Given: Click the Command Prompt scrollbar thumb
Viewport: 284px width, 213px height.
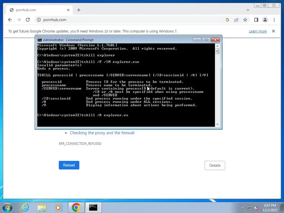Looking at the screenshot, I should pyautogui.click(x=217, y=51).
